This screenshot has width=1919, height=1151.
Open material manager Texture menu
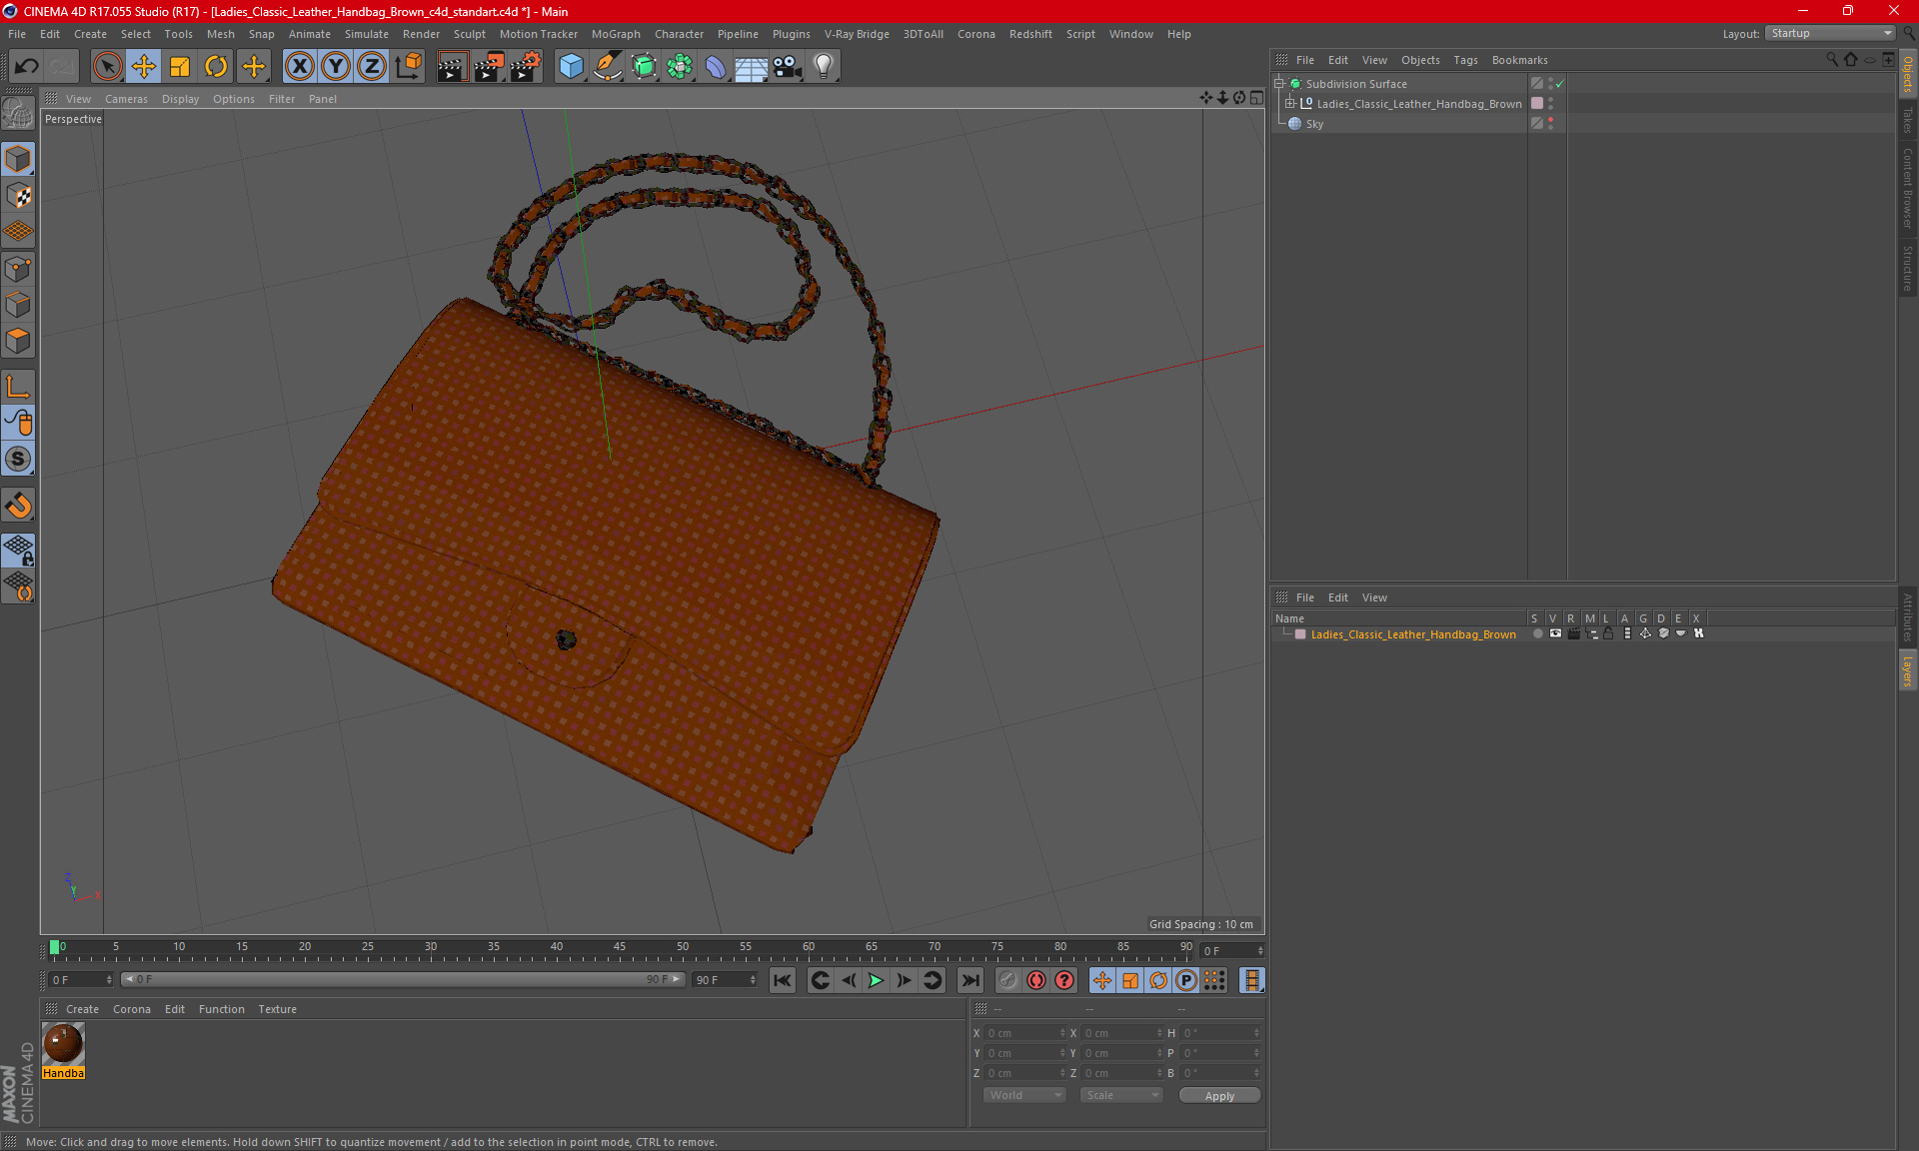pyautogui.click(x=277, y=1009)
